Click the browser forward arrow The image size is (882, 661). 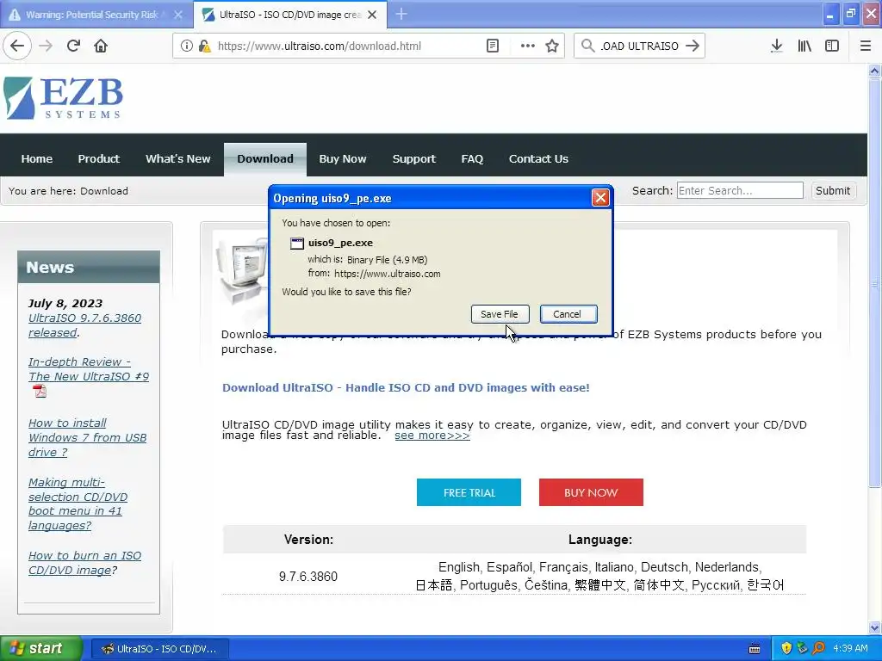[x=47, y=46]
